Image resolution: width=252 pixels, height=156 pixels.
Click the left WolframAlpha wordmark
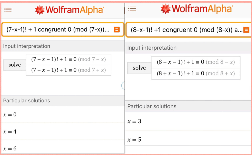75,10
